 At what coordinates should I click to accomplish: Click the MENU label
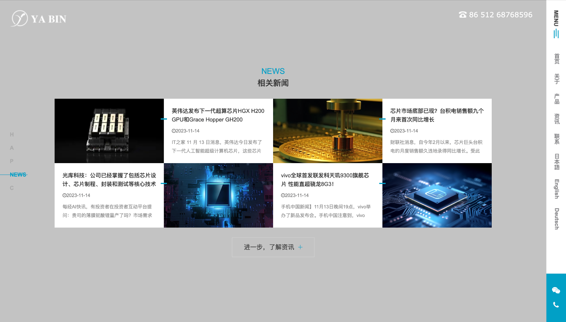(556, 18)
